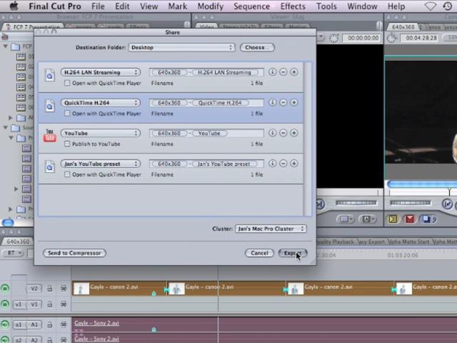Click Send to Compressor
The width and height of the screenshot is (457, 343).
[x=74, y=253]
